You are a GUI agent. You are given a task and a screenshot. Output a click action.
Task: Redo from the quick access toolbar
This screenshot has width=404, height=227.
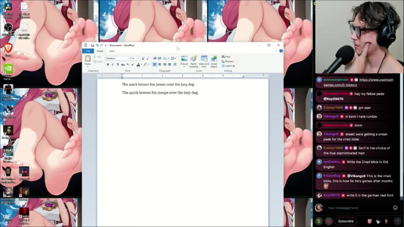[x=101, y=45]
